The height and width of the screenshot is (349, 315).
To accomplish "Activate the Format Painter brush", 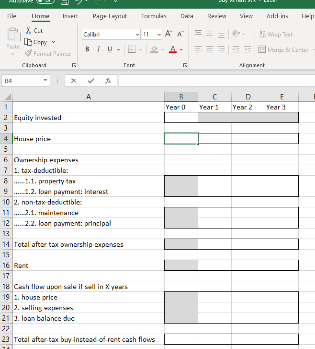I will 28,53.
